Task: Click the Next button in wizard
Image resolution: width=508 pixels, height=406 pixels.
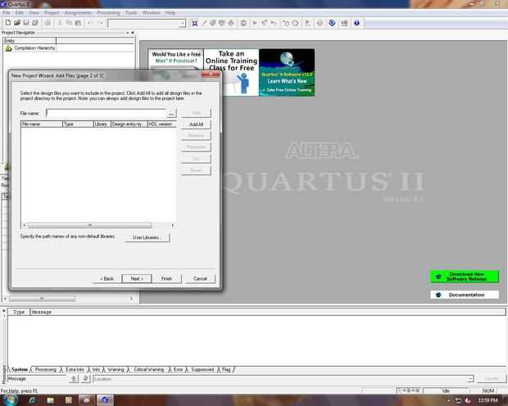Action: click(137, 278)
